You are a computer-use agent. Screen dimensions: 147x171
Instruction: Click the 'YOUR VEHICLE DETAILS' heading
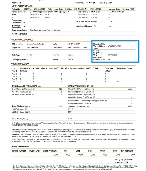(22, 40)
